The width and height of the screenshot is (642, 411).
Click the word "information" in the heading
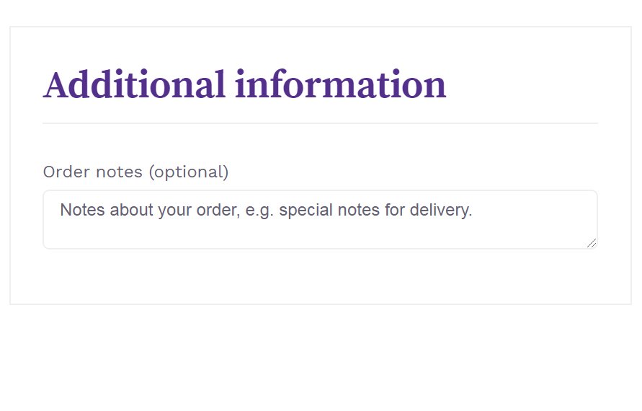(x=341, y=84)
